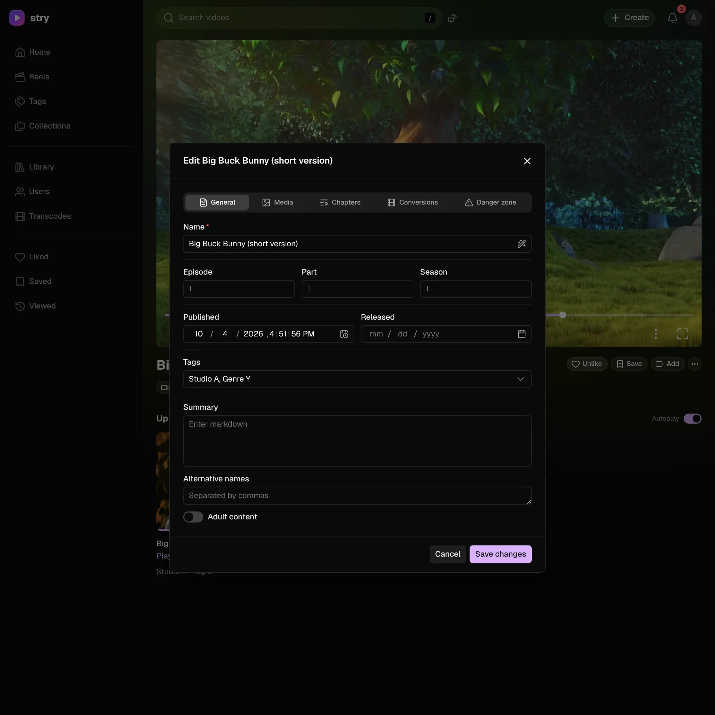The image size is (715, 715).
Task: Click the video progress slider handle
Action: pyautogui.click(x=563, y=315)
